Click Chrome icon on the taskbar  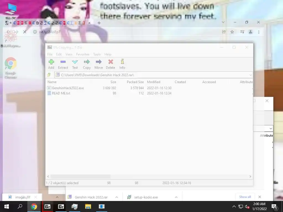pos(34,206)
